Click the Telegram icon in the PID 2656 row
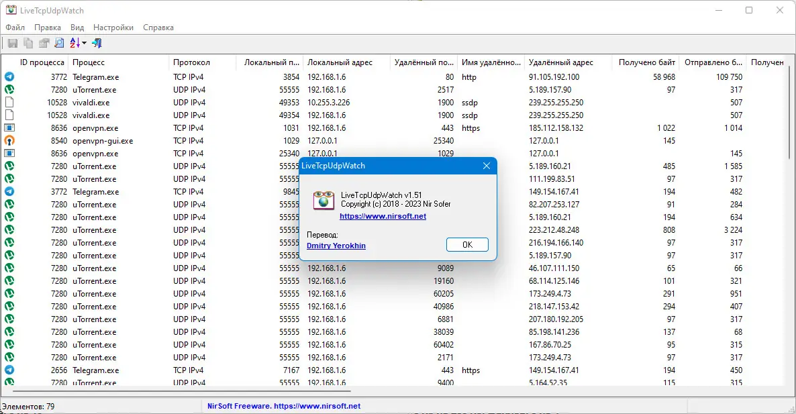 (9, 370)
